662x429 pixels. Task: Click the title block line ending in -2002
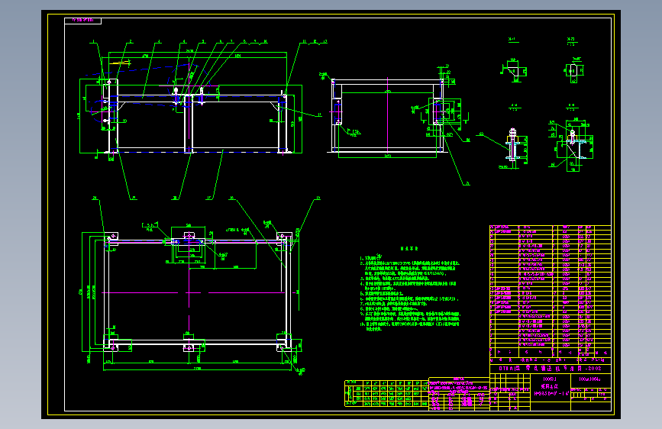[550, 368]
